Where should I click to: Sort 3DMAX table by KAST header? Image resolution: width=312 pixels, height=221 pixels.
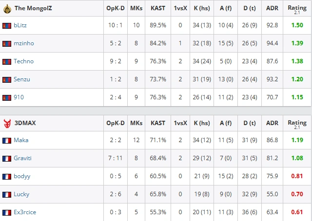pyautogui.click(x=158, y=123)
